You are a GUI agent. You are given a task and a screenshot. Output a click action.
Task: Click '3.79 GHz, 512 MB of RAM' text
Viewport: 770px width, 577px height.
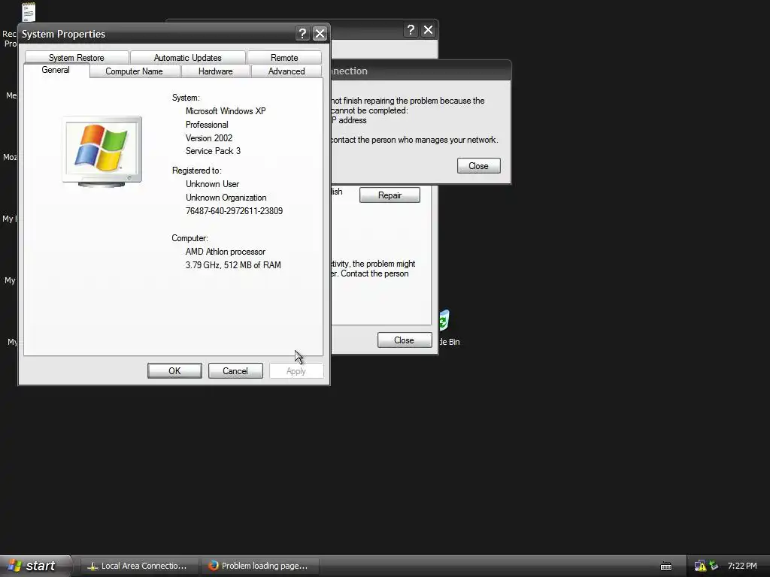point(233,265)
